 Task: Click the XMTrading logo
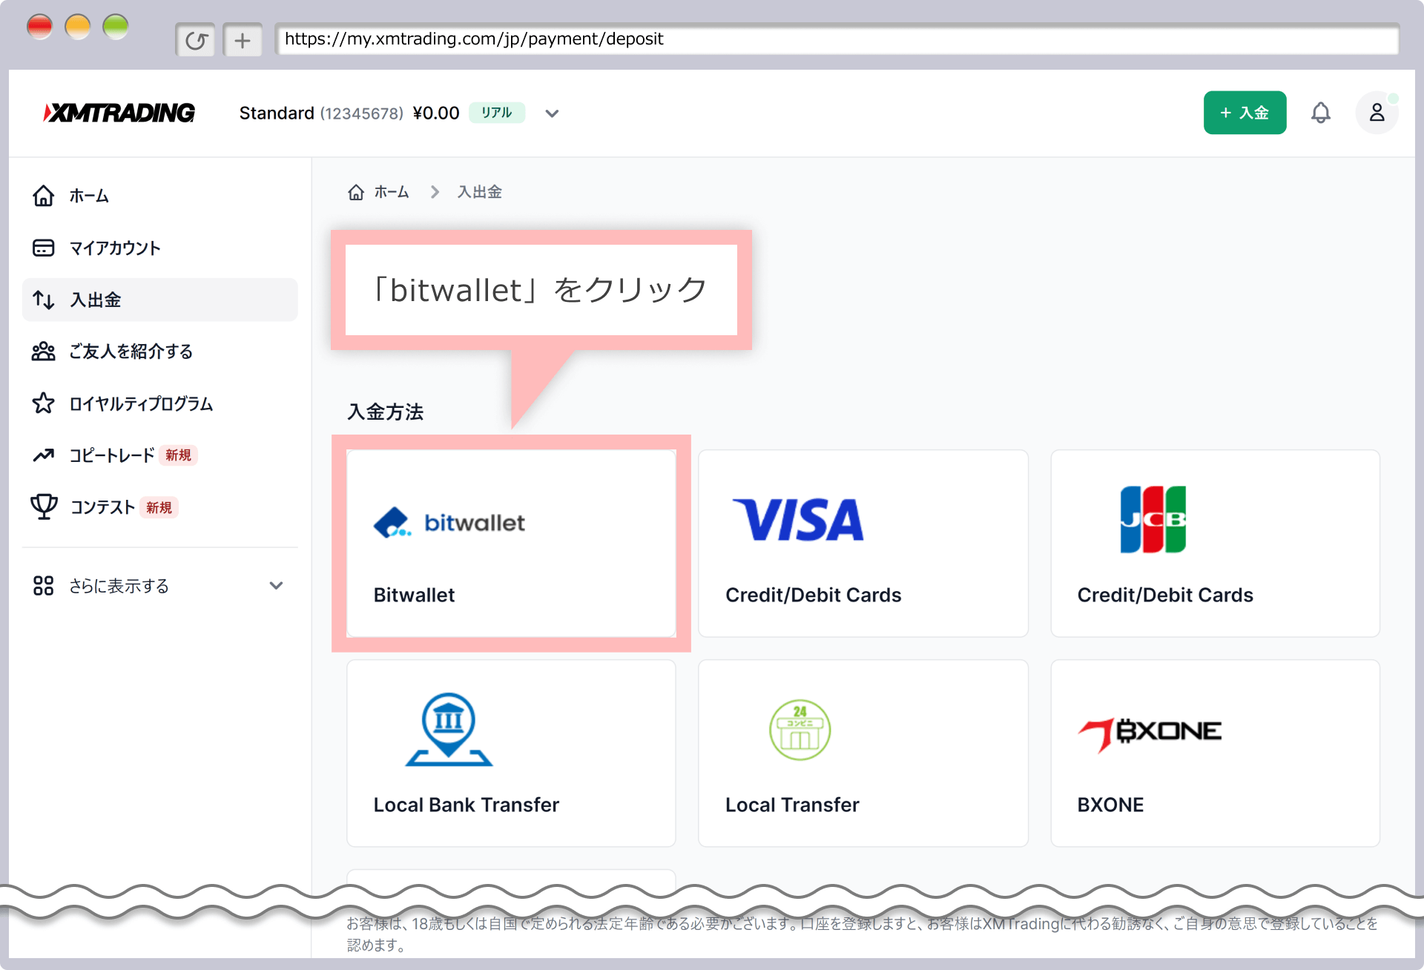pyautogui.click(x=119, y=113)
